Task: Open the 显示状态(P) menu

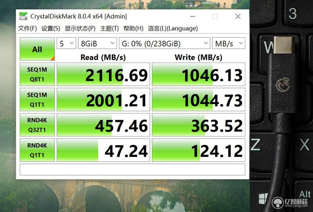Action: tap(80, 28)
